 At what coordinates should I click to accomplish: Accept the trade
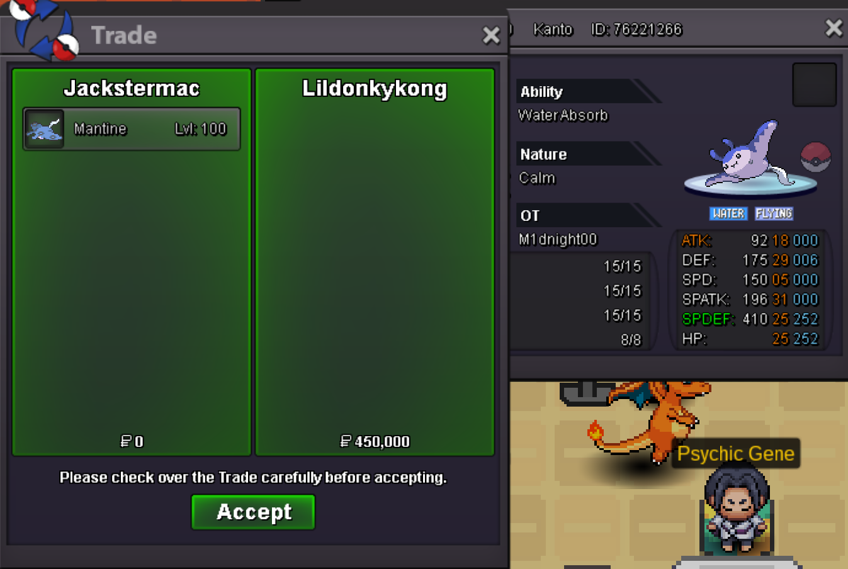[253, 512]
